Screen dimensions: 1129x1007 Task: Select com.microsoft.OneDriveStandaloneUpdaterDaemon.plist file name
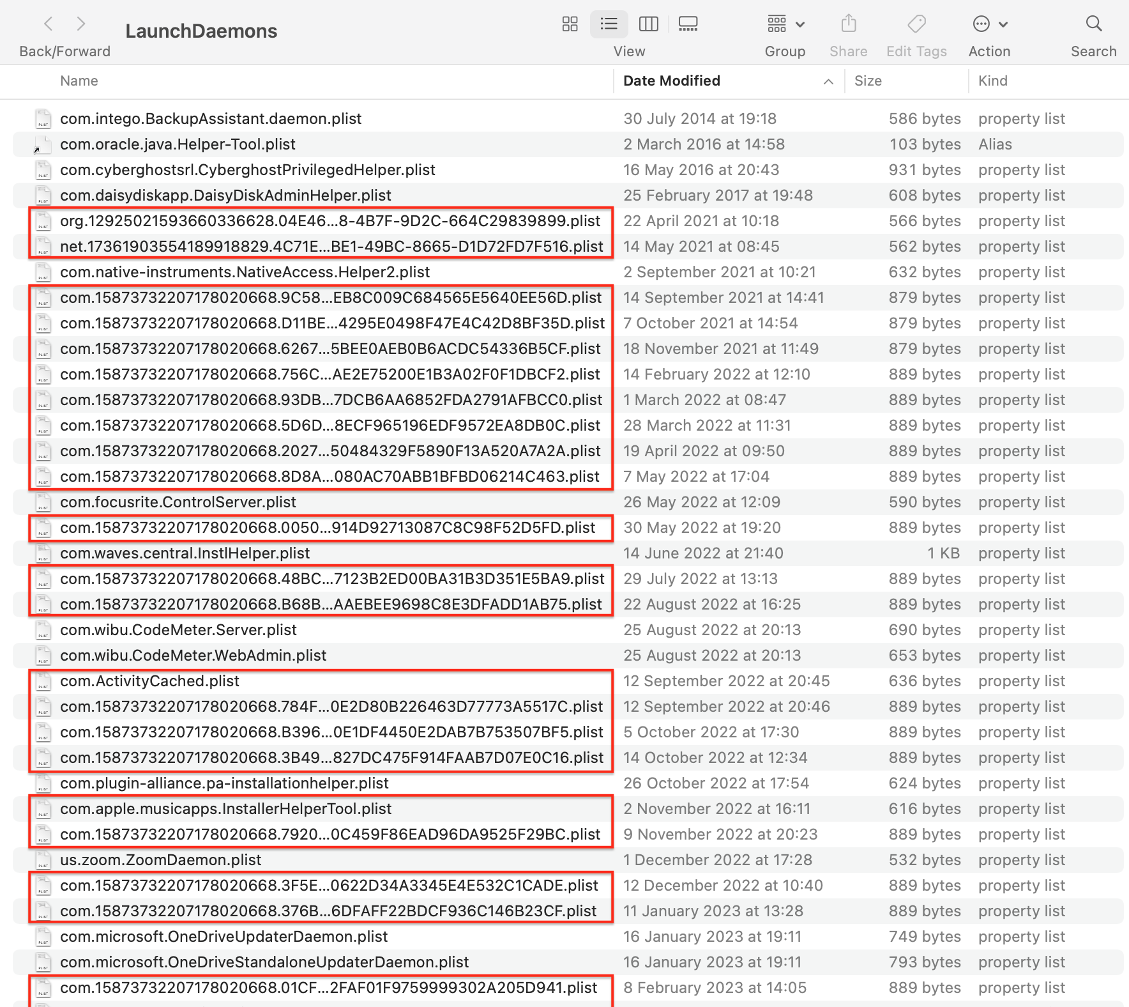tap(264, 962)
